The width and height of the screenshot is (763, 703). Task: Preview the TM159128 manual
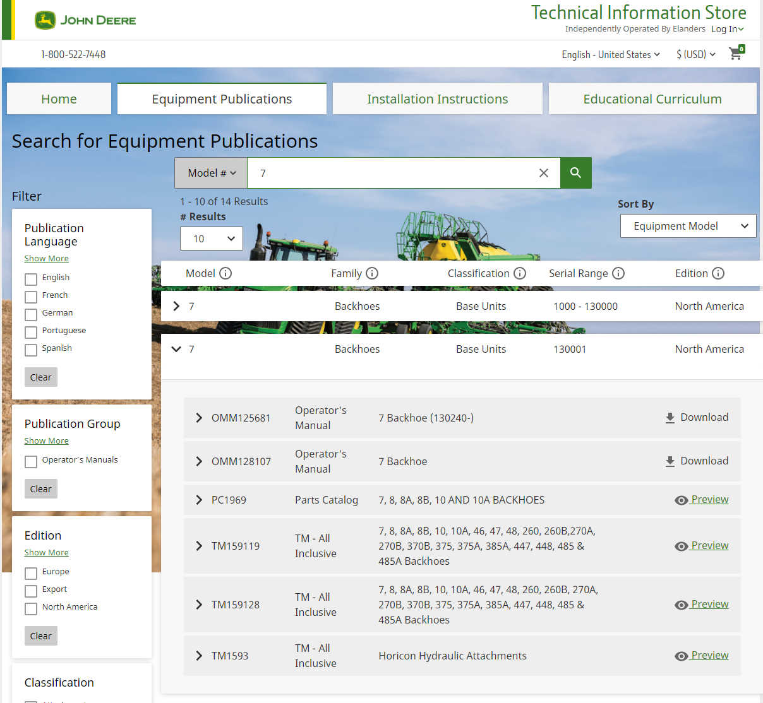702,605
